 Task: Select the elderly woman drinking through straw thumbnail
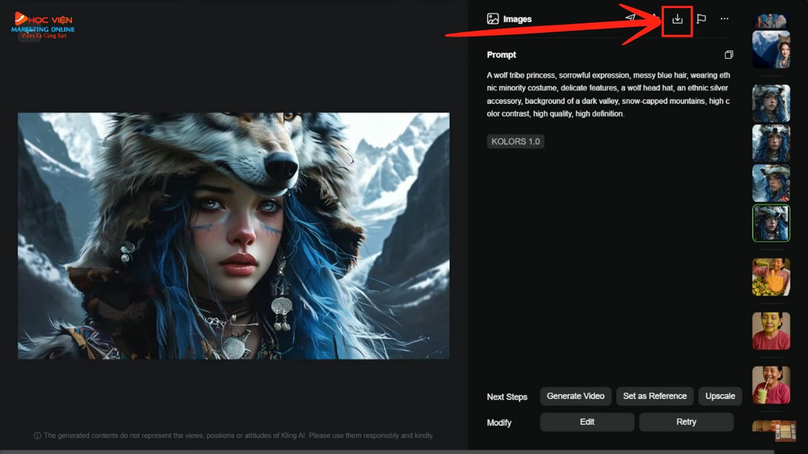[x=771, y=385]
